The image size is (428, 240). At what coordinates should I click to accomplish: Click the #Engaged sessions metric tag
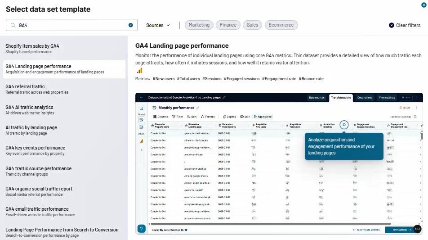[x=241, y=79]
